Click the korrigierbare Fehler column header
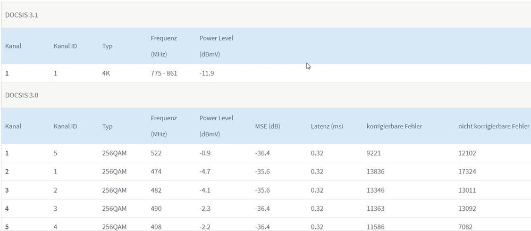This screenshot has width=531, height=231. [x=394, y=126]
